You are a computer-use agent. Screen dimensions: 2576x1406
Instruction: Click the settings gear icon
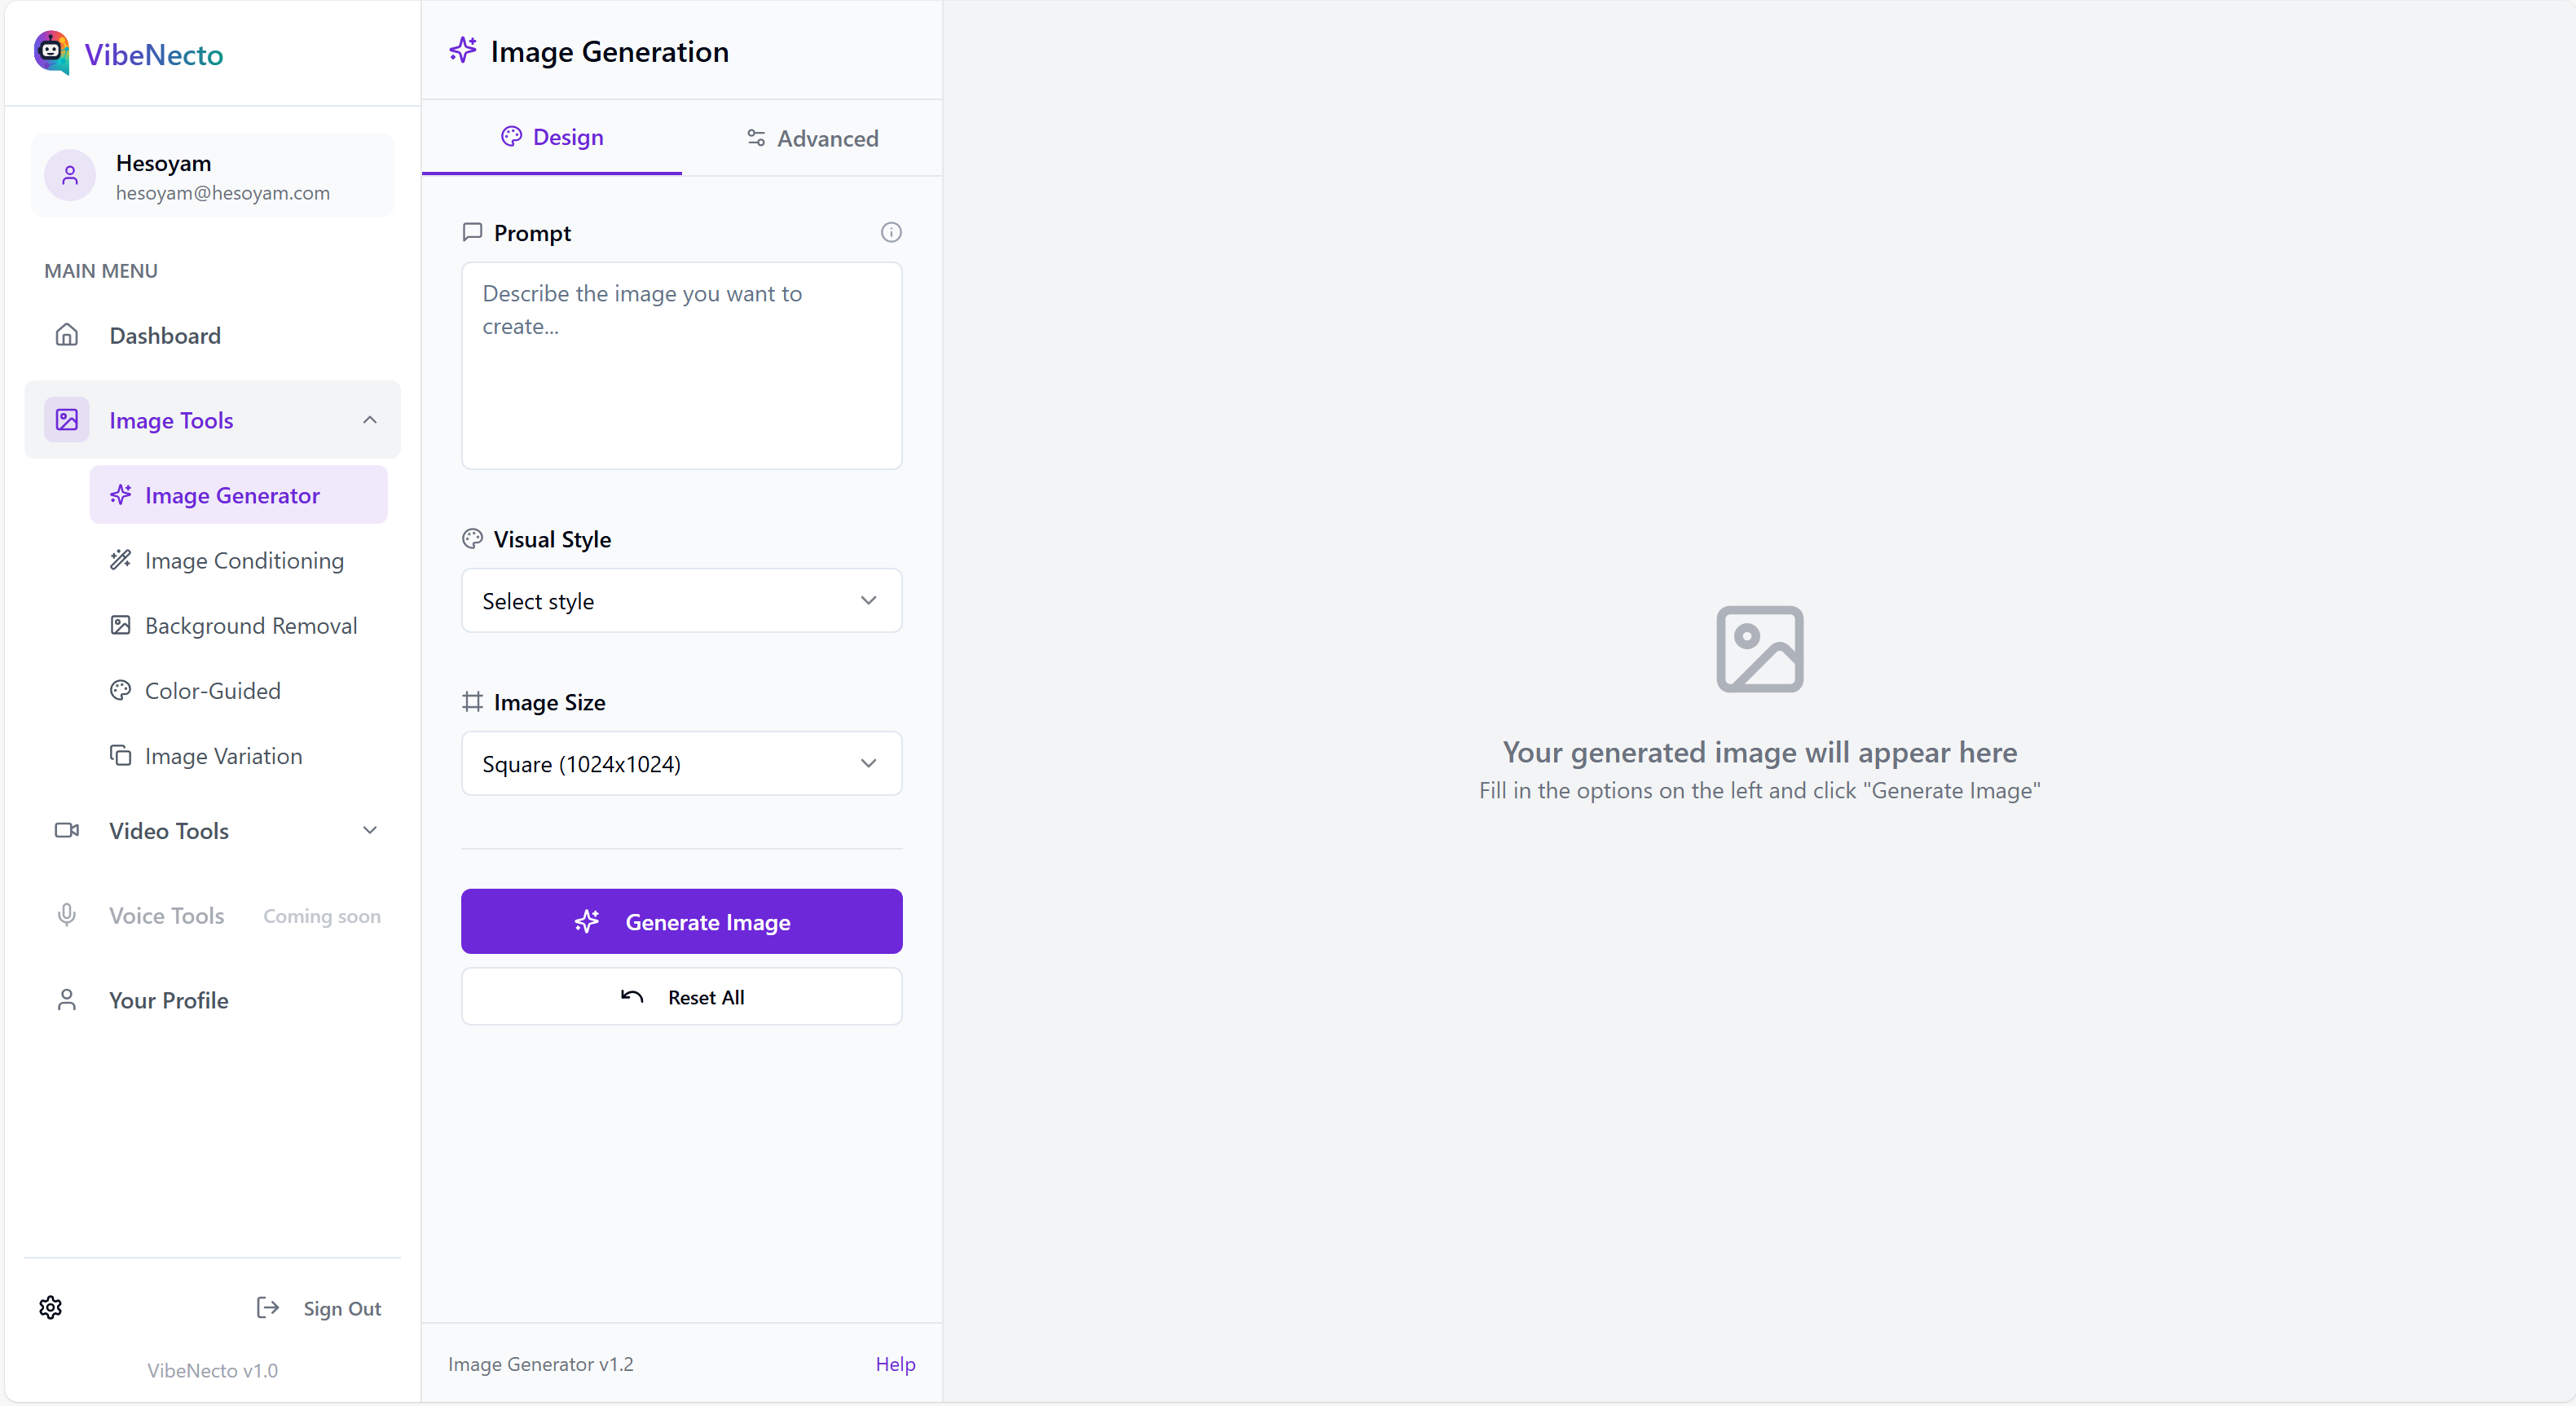[x=50, y=1307]
